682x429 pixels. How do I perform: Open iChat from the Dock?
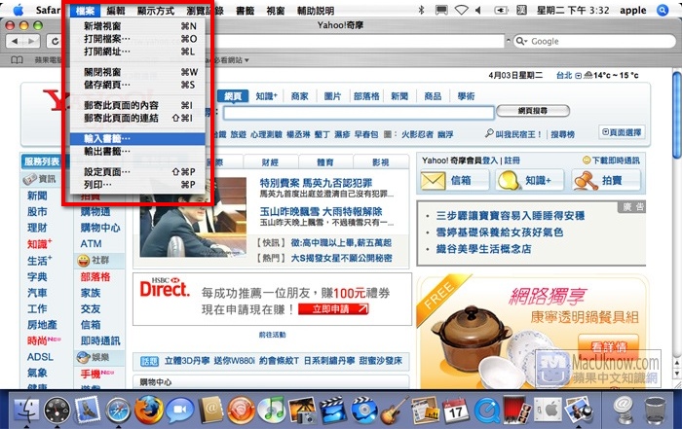(x=179, y=411)
